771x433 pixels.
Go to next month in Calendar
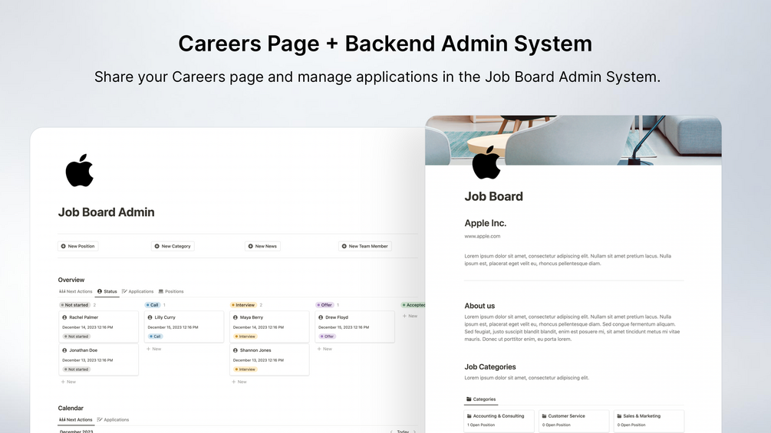(x=414, y=431)
